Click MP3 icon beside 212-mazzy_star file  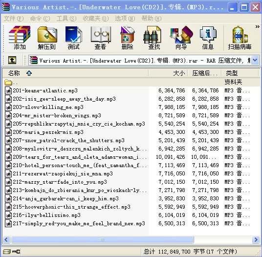click(8, 182)
